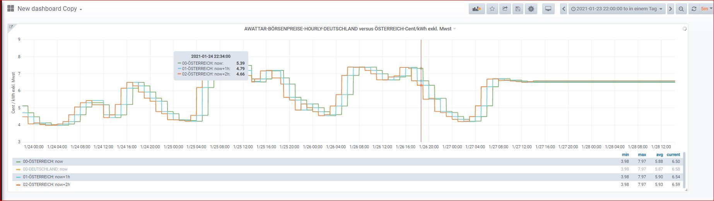Click y-axis label Cent / kWh exkl. Mwst
Screen dimensions: 714x201
(14, 92)
